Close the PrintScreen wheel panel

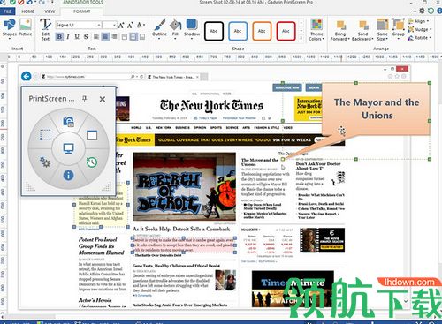(x=103, y=99)
